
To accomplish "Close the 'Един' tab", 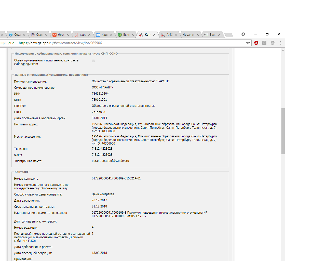I will [x=133, y=35].
